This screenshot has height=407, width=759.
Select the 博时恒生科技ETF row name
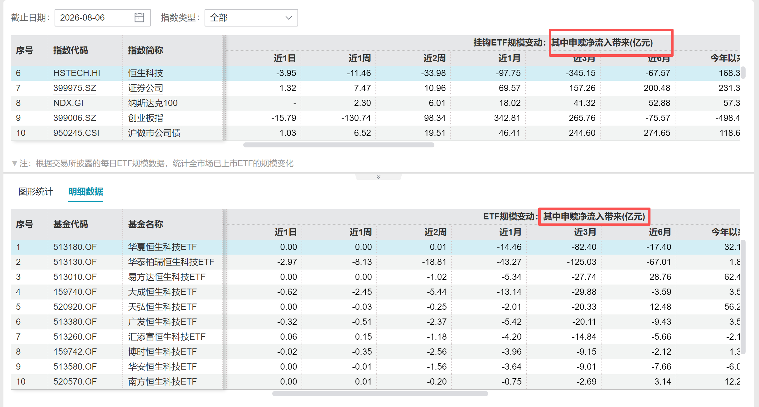pos(162,352)
